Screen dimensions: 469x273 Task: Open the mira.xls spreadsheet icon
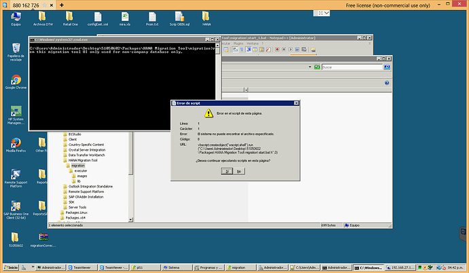click(x=125, y=18)
